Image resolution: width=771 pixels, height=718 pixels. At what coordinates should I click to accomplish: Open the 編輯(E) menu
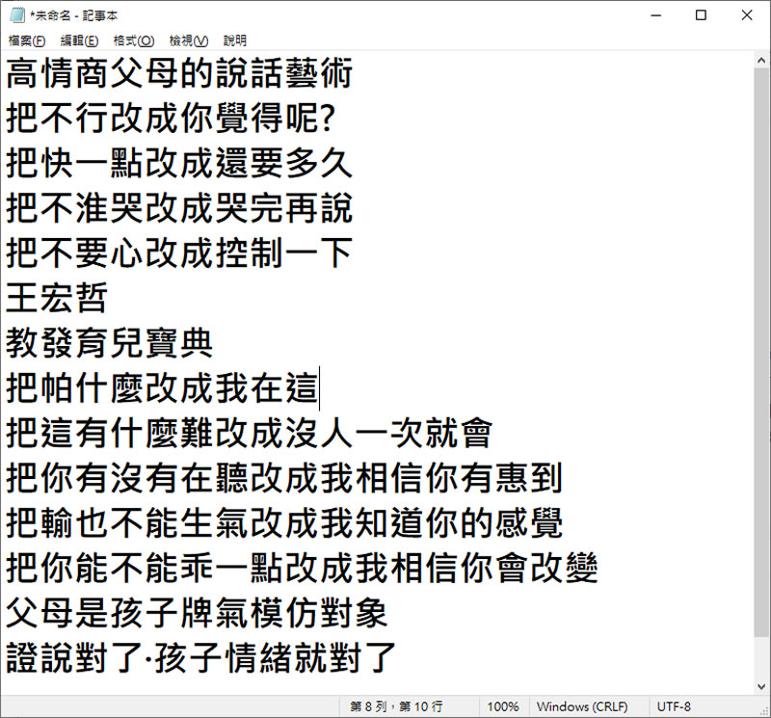coord(79,40)
